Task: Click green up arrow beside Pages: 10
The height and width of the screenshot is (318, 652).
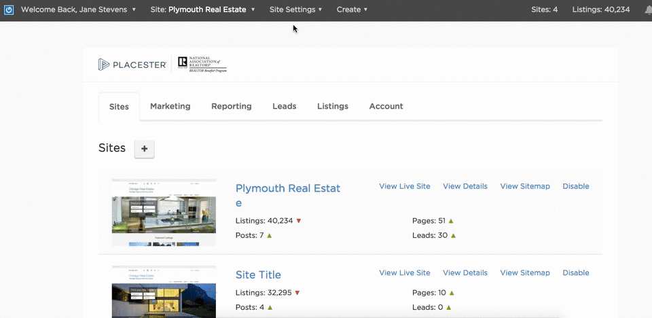Action: tap(452, 293)
